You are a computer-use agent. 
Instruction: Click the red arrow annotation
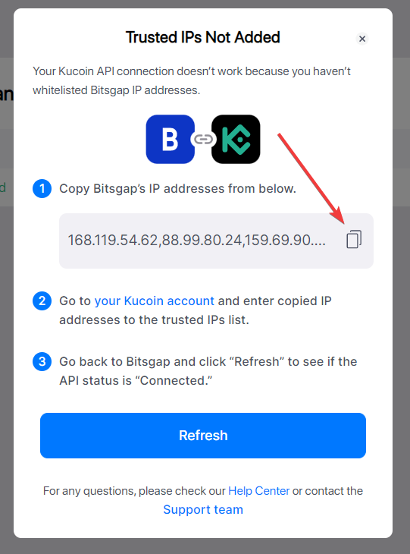pyautogui.click(x=311, y=178)
